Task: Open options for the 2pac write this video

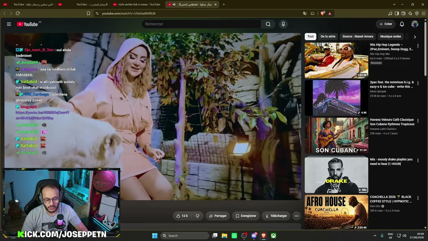Action: pyautogui.click(x=418, y=83)
